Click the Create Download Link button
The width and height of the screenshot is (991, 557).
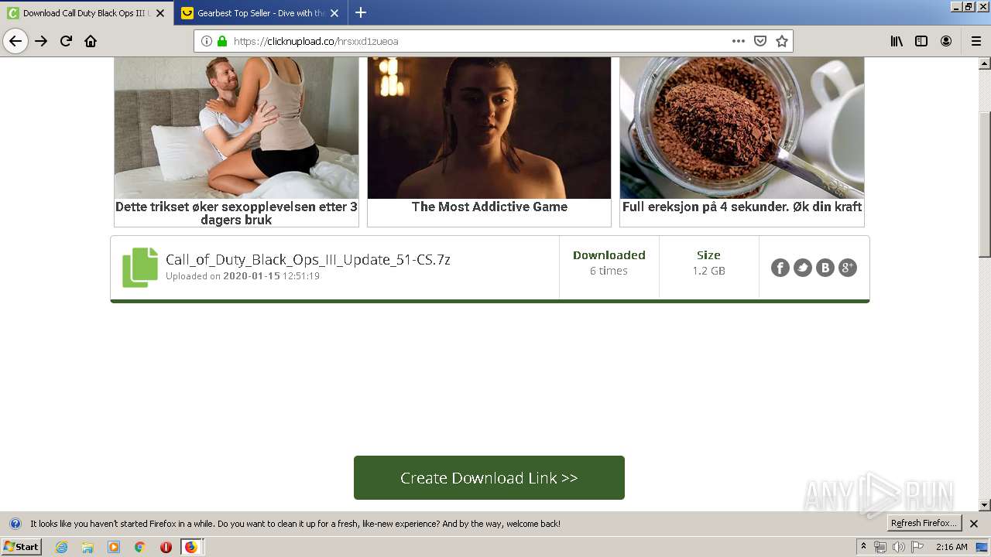tap(489, 477)
